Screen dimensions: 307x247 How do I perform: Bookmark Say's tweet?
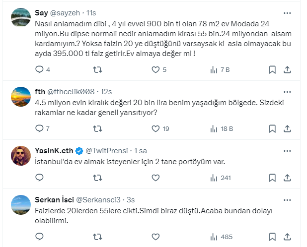point(272,69)
